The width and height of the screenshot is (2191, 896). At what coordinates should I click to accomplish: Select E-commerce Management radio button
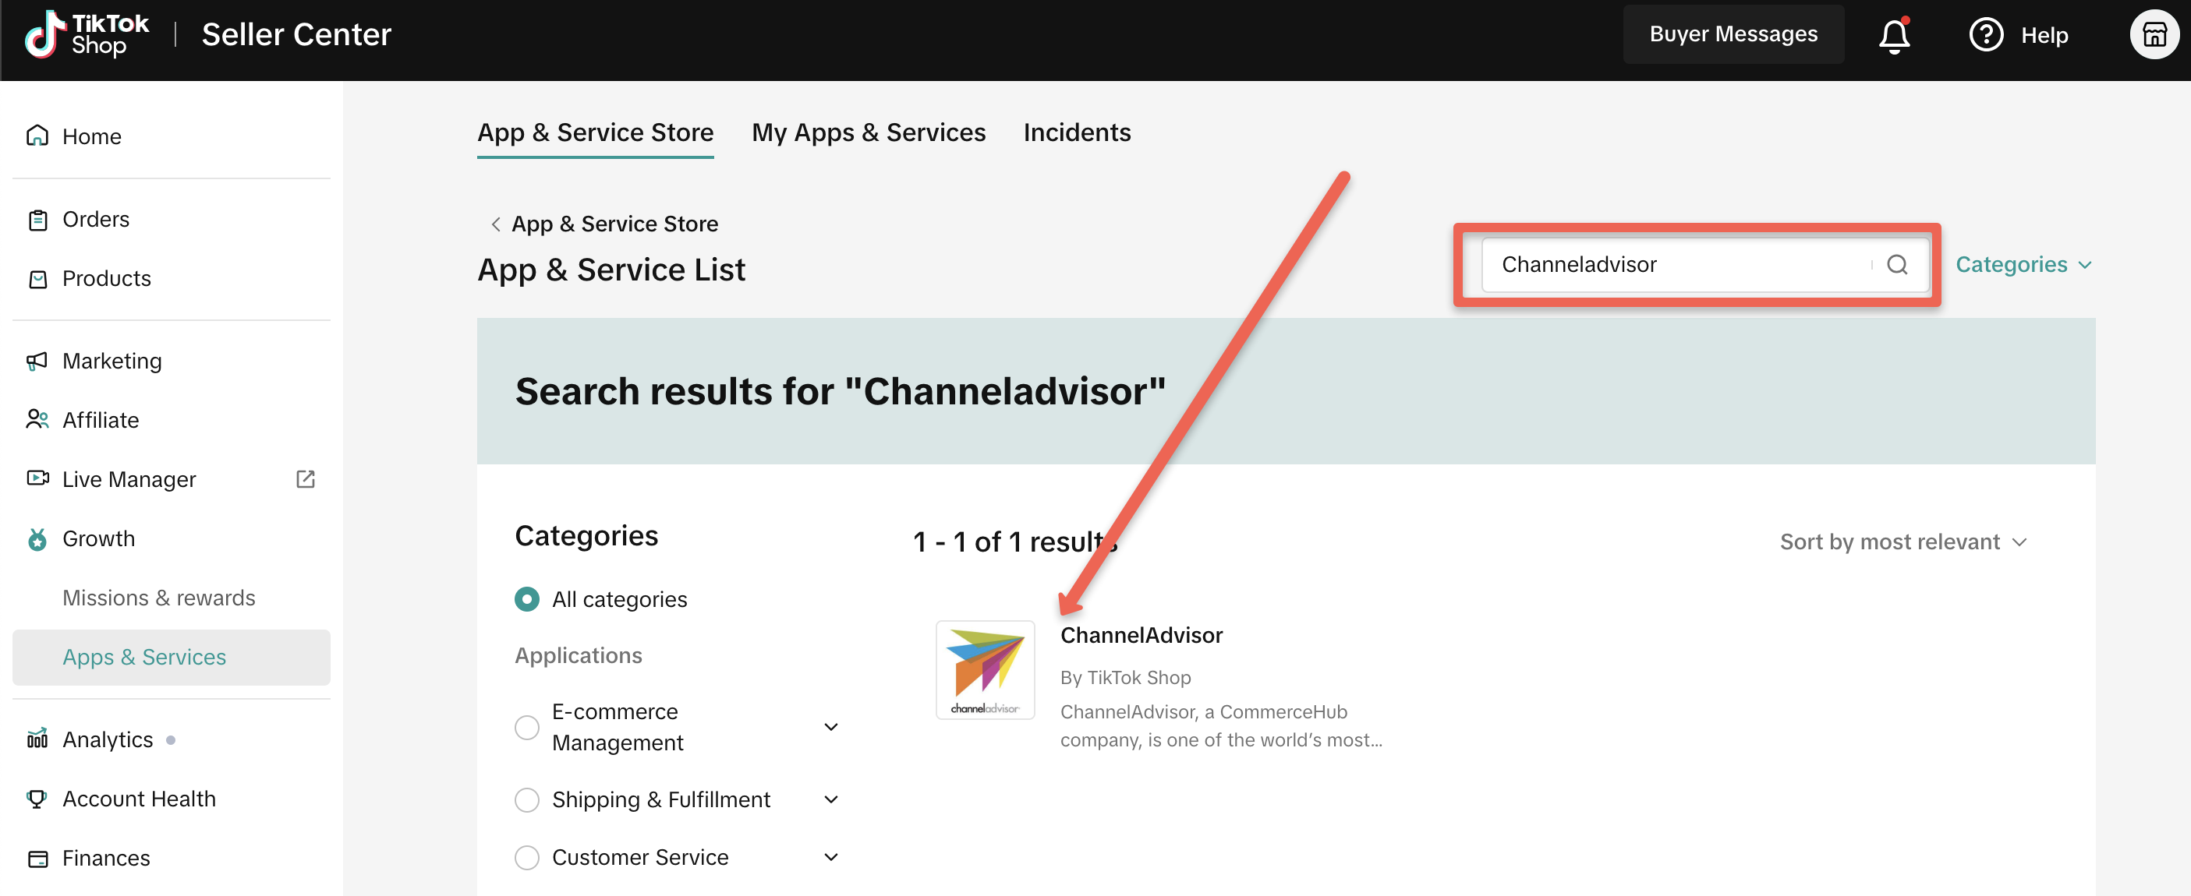point(526,727)
